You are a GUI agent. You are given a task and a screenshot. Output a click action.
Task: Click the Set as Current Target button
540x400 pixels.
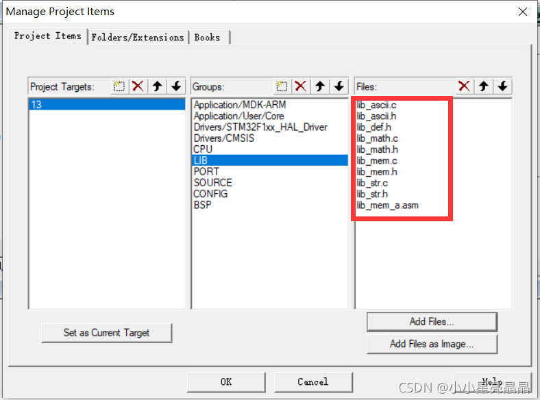(x=106, y=333)
